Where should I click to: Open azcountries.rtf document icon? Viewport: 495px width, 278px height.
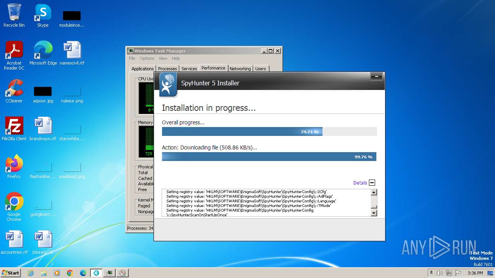(x=14, y=242)
